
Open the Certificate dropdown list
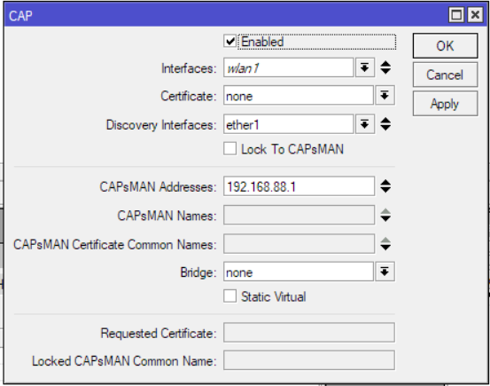point(385,95)
